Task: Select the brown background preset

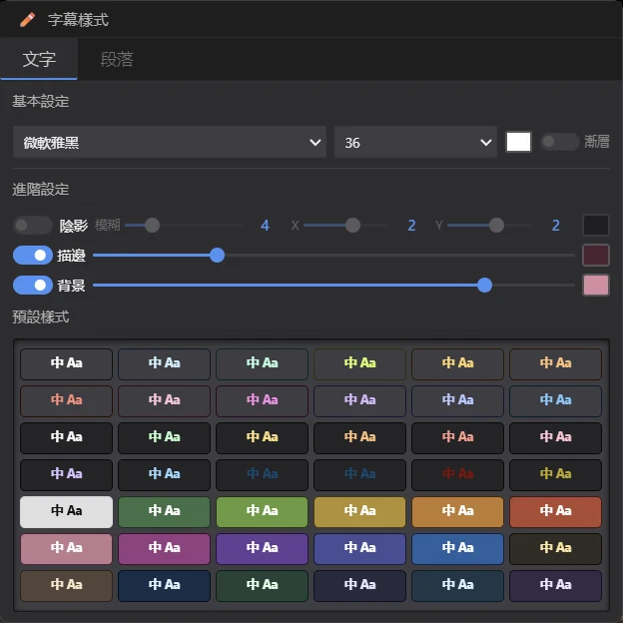Action: tap(66, 585)
